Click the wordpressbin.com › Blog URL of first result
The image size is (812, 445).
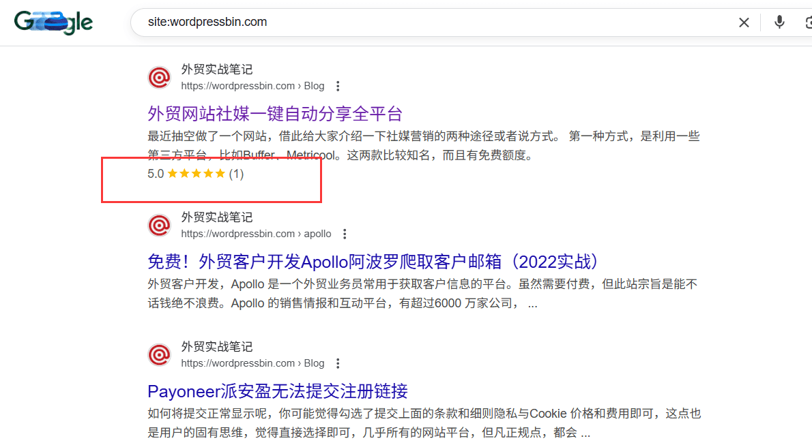pos(252,87)
